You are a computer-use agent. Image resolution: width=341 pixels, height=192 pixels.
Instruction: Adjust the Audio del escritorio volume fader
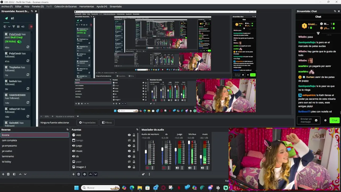tap(146, 151)
